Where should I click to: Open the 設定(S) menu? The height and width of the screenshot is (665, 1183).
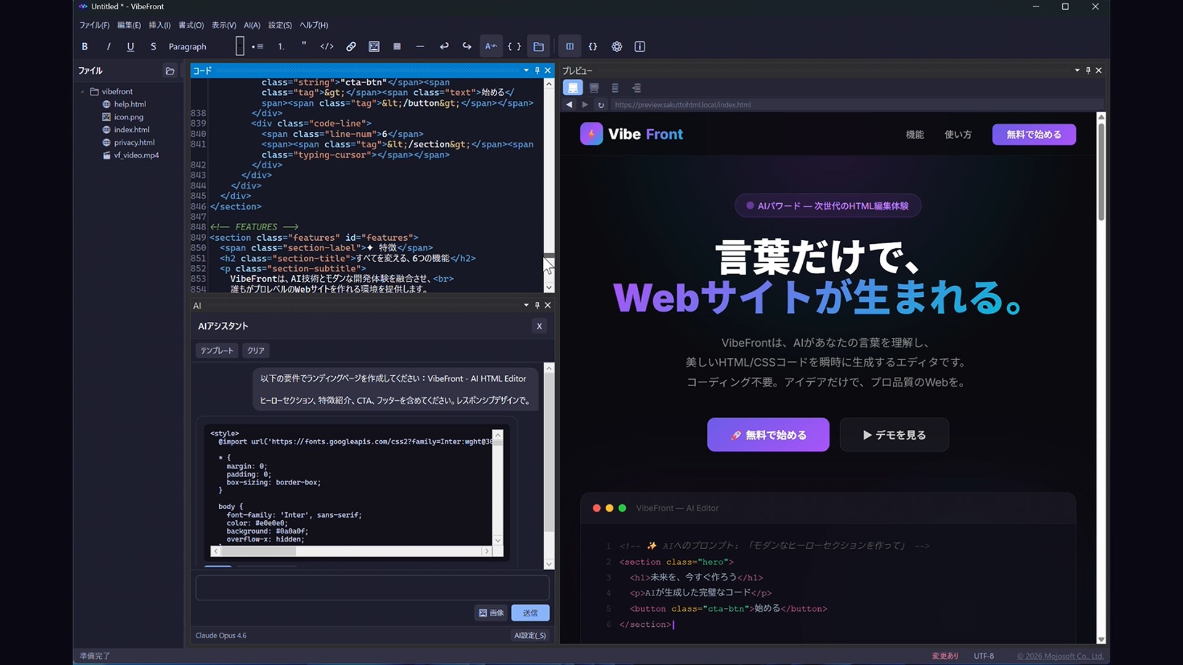(280, 25)
